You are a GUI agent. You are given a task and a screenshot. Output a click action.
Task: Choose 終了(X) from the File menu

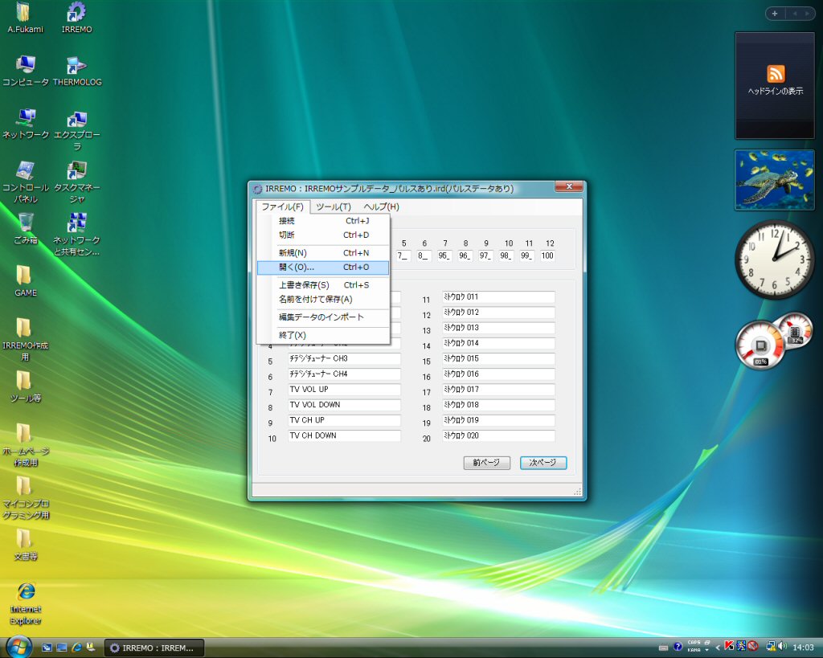tap(323, 335)
